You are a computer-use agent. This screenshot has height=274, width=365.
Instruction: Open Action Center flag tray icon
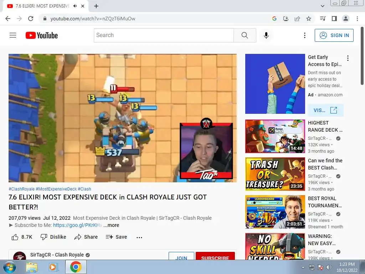320,267
